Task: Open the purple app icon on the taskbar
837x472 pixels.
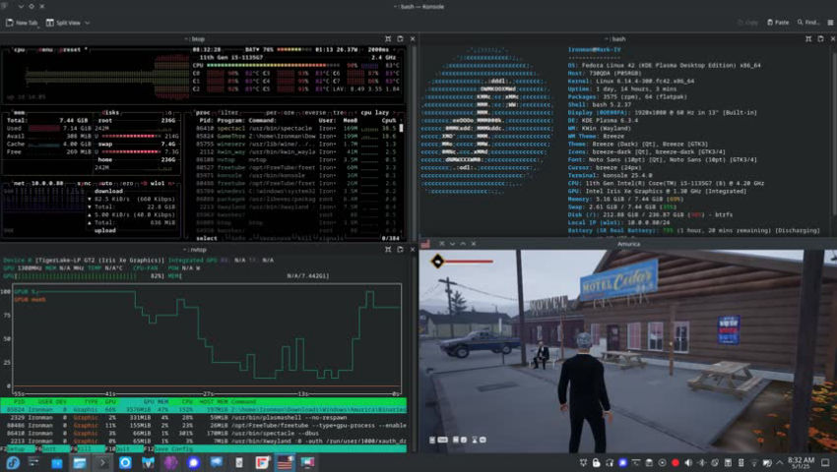Action: click(x=170, y=463)
